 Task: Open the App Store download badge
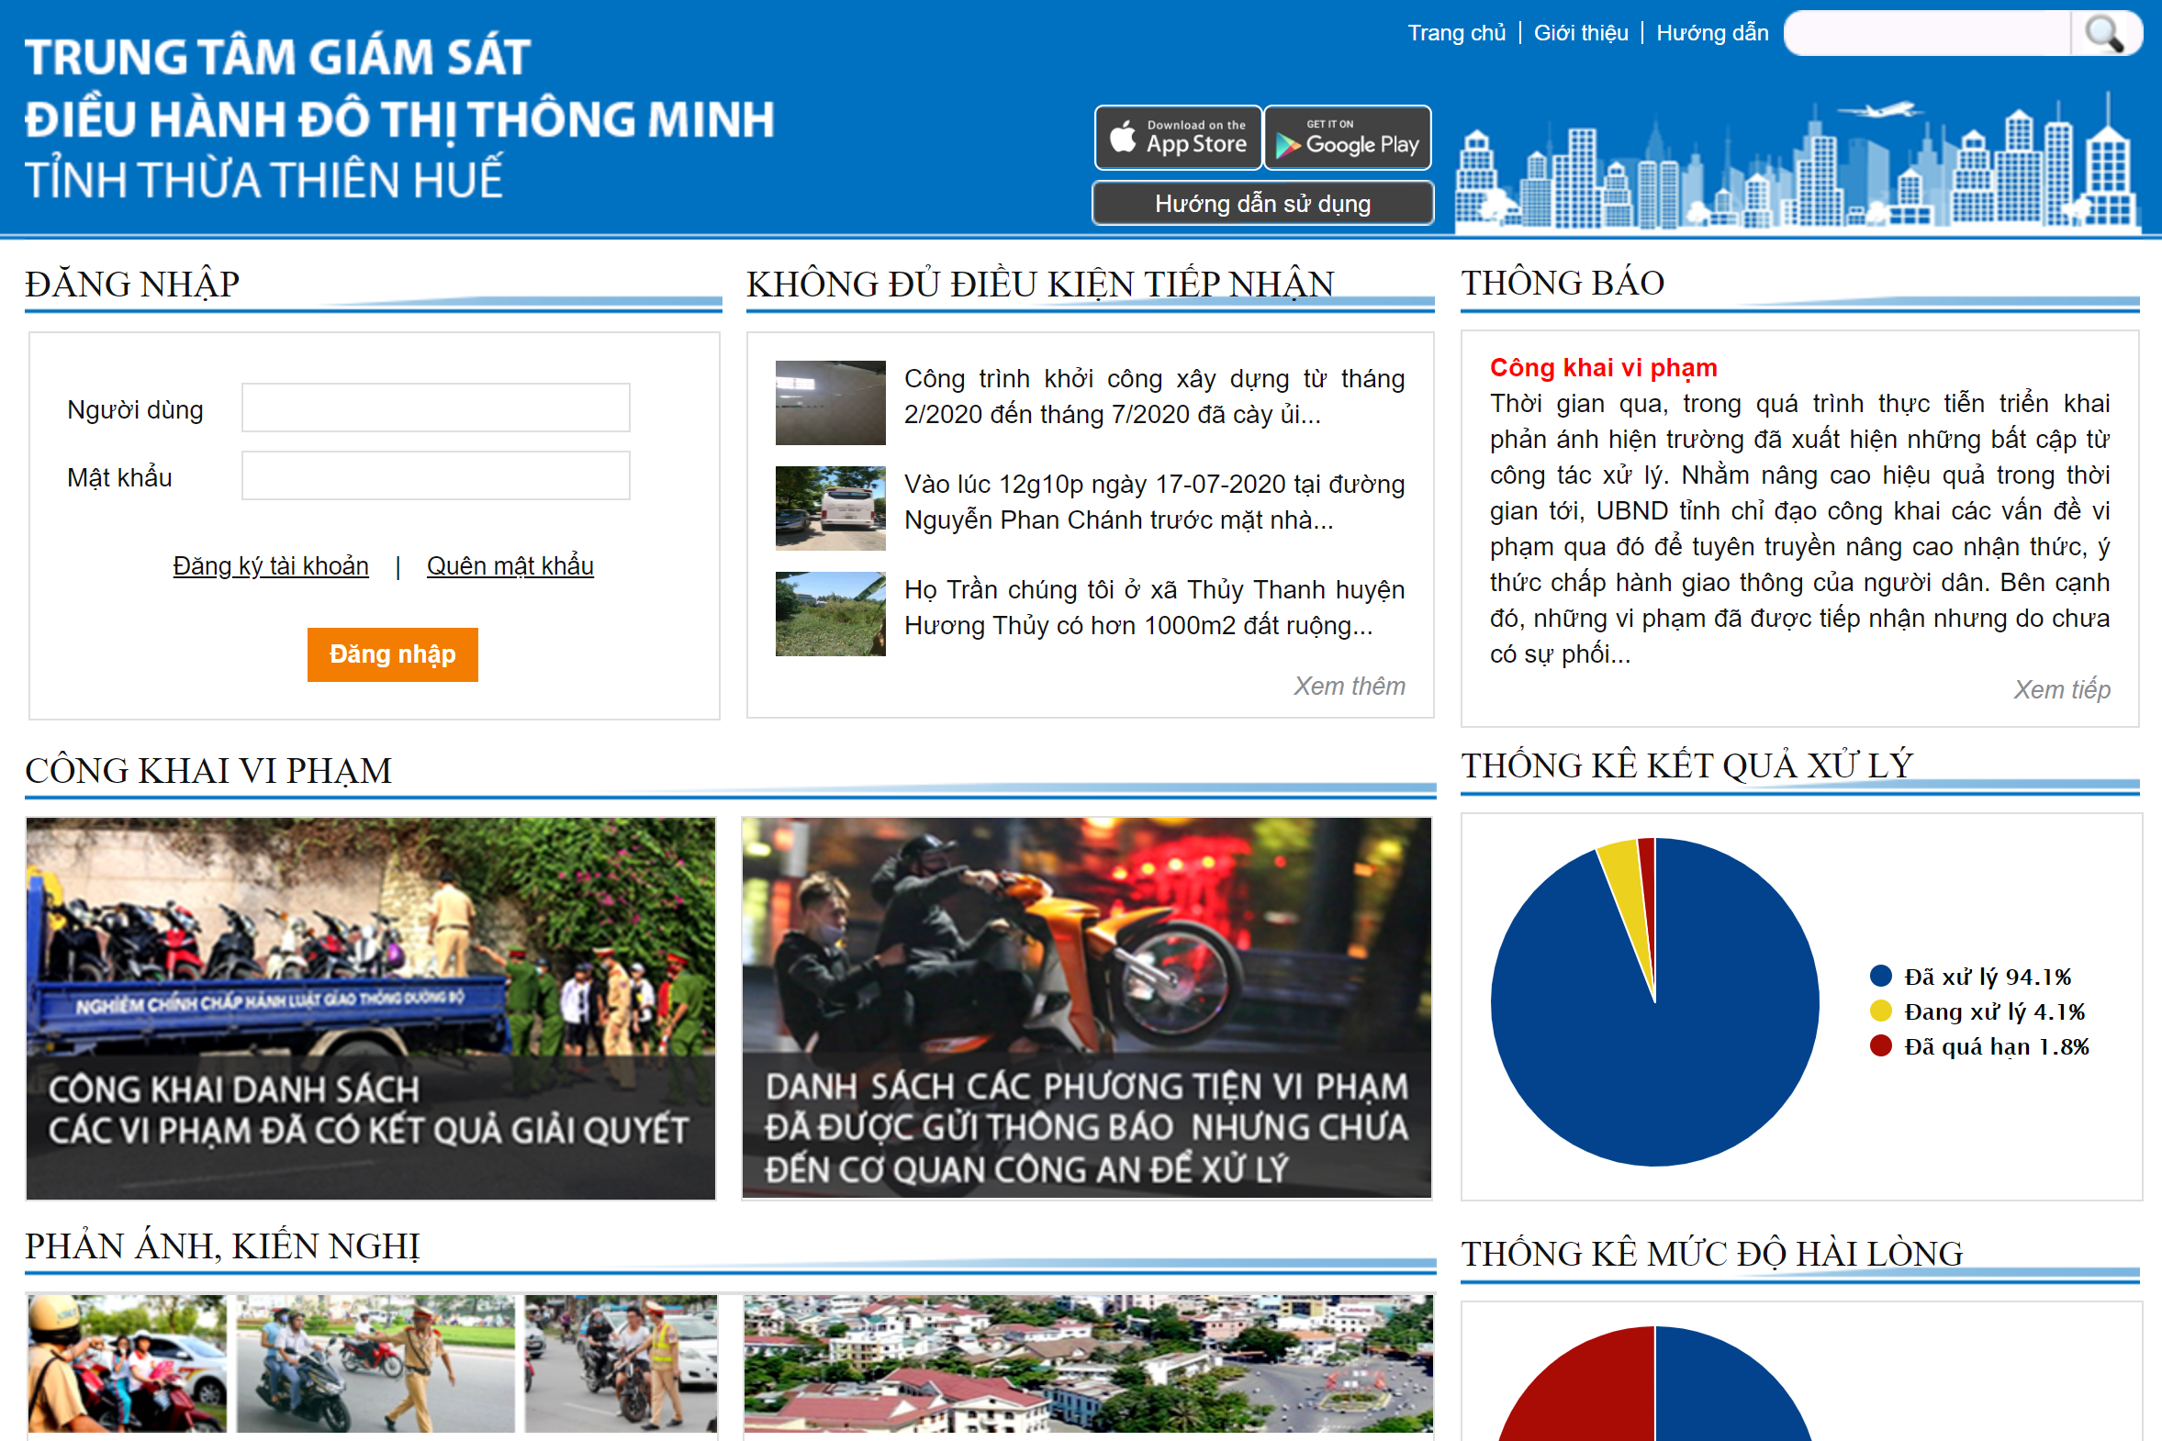(x=1178, y=138)
